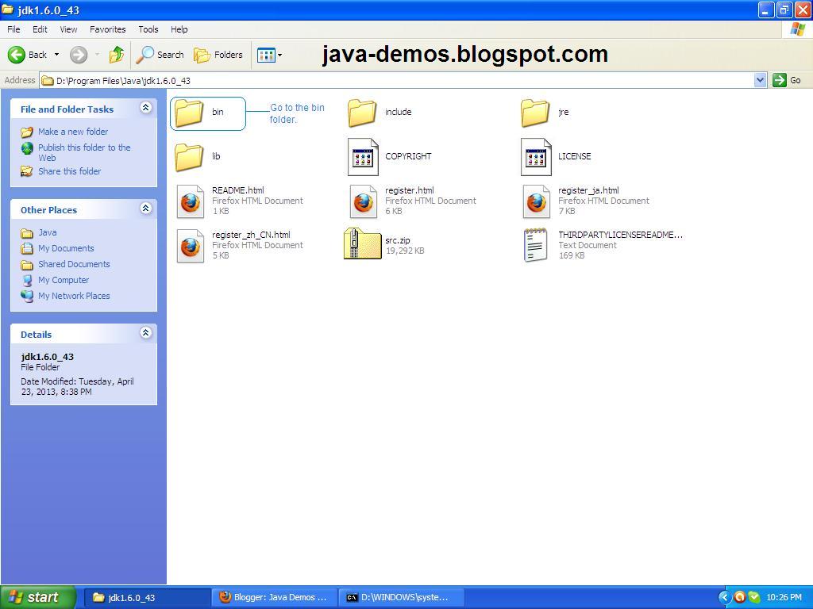This screenshot has width=813, height=609.
Task: Open the View menu
Action: (x=68, y=29)
